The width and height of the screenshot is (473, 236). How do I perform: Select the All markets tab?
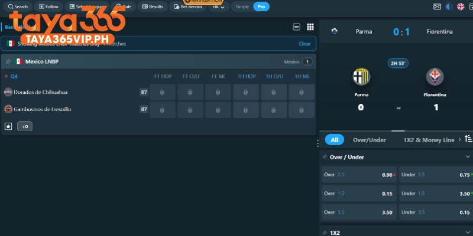pyautogui.click(x=334, y=140)
